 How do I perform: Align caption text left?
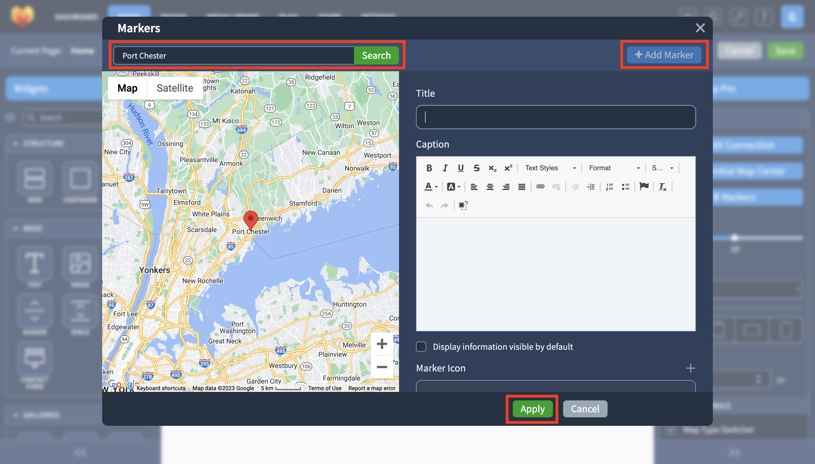tap(474, 187)
